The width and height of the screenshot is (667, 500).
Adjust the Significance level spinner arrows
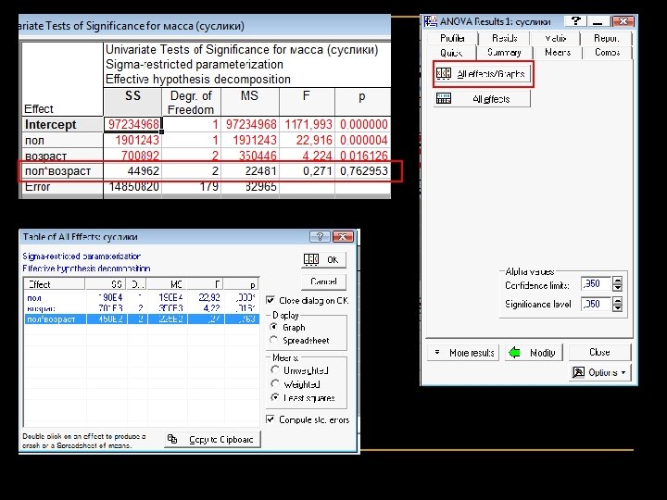tap(617, 304)
